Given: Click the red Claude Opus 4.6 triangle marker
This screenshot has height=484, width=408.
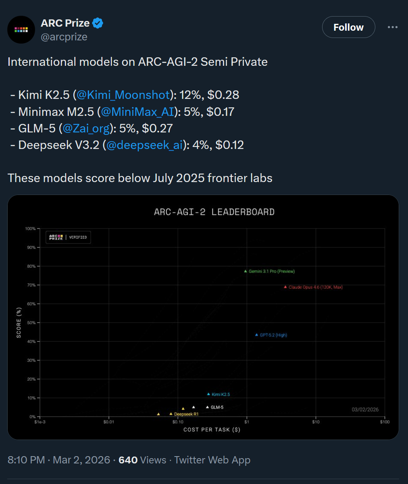Looking at the screenshot, I should point(285,287).
